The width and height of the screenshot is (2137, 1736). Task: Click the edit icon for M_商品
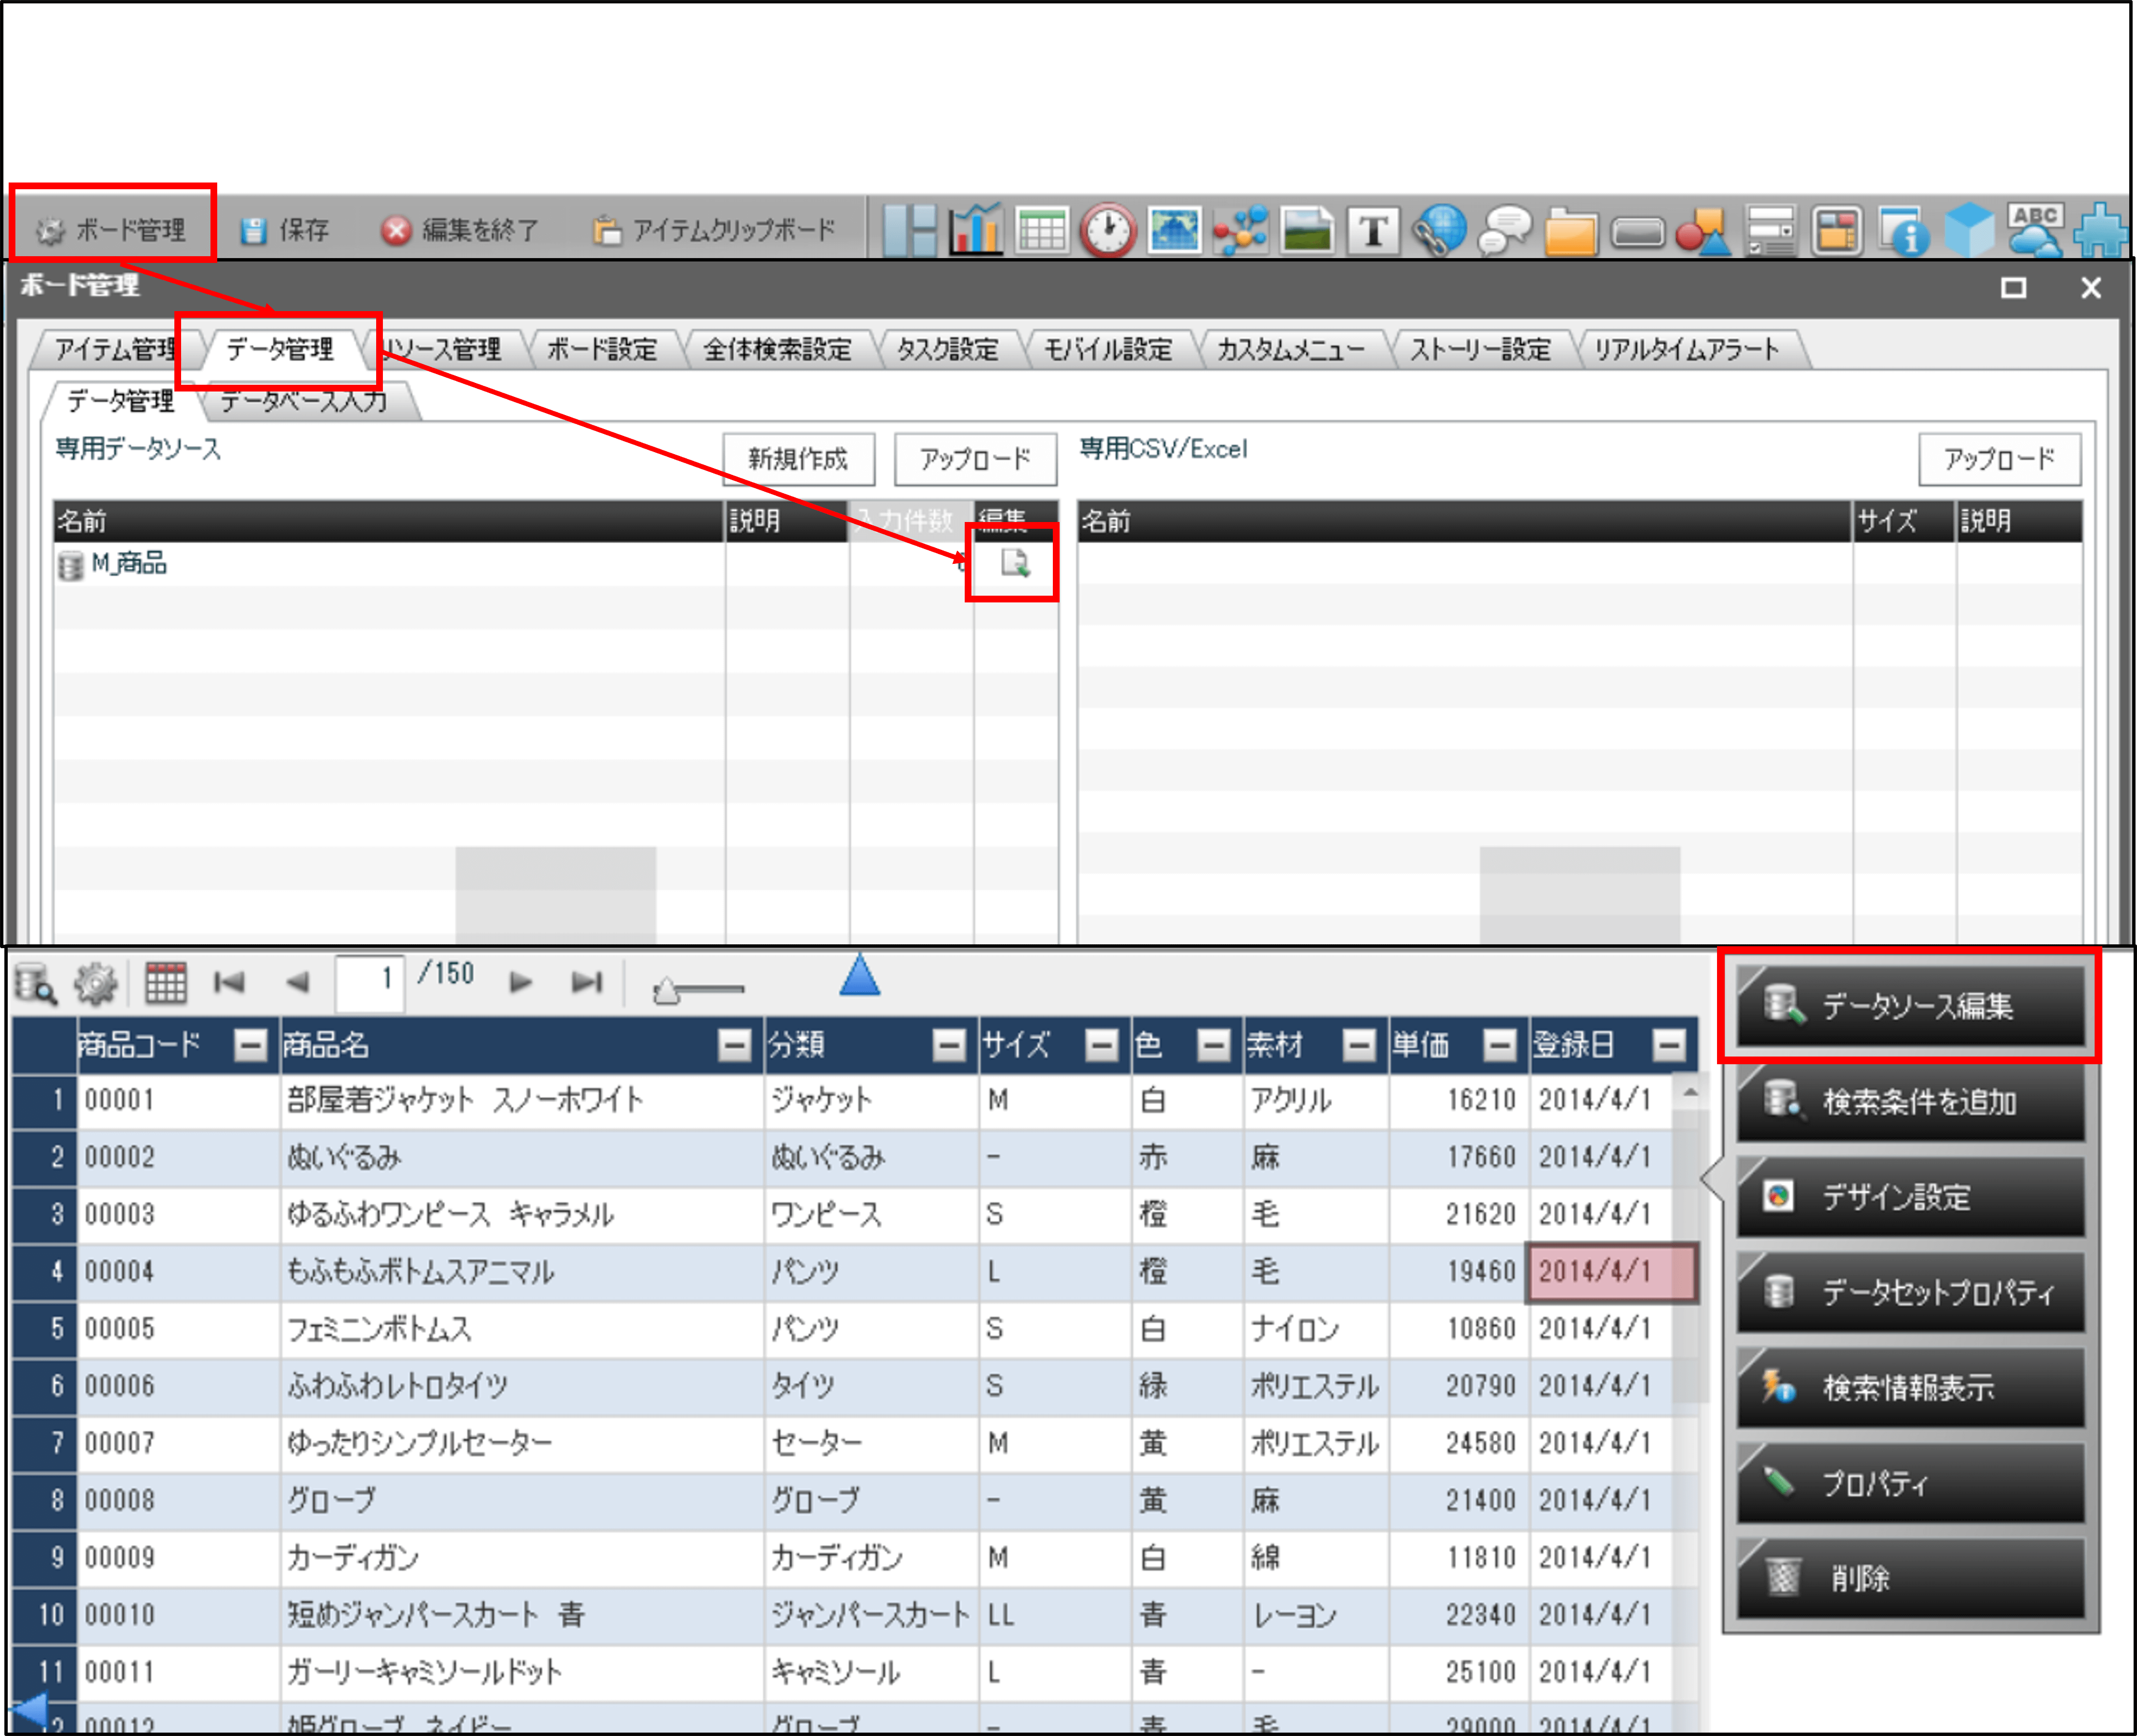(1014, 564)
